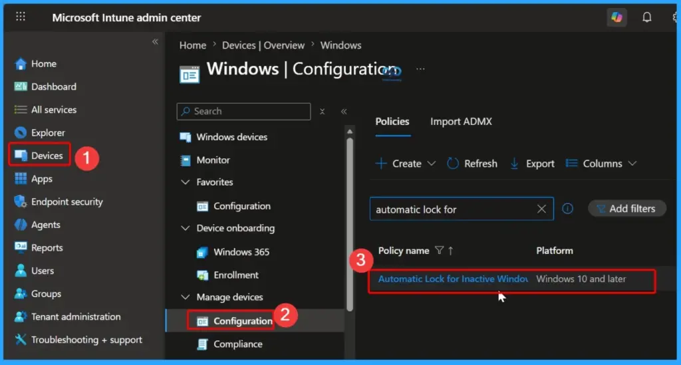Open Enrollment in blade menu
681x365 pixels.
[236, 275]
